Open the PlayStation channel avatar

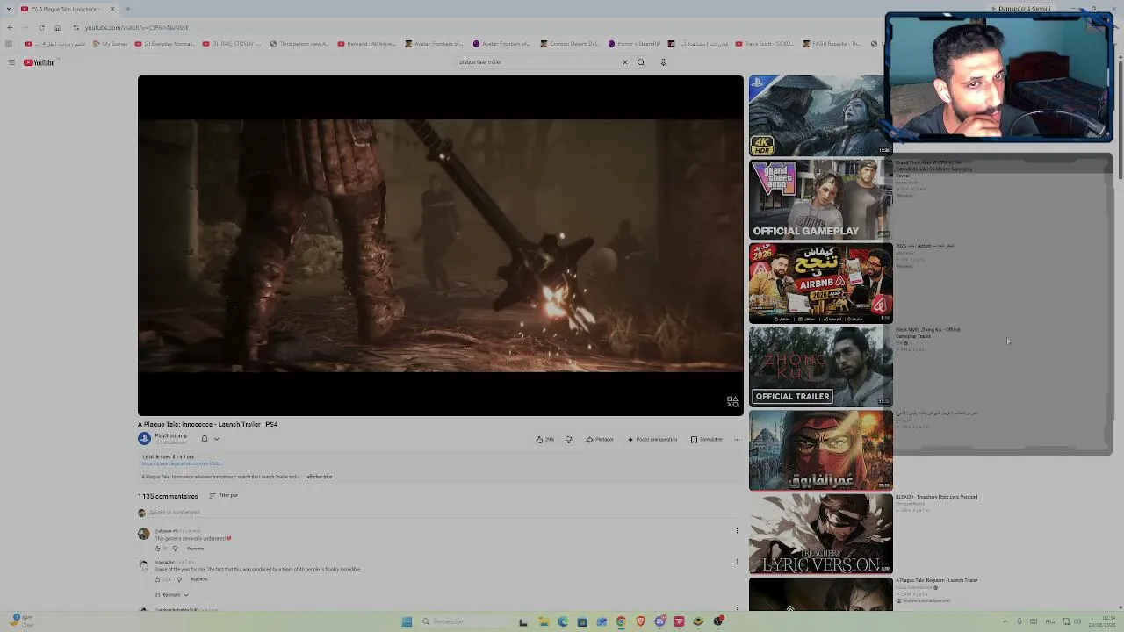(144, 439)
